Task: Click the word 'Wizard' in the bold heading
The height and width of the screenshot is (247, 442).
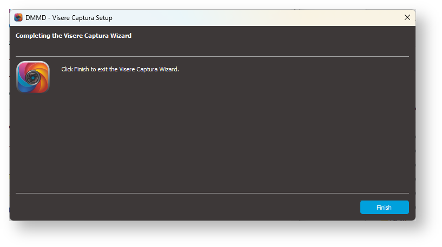Action: click(x=121, y=36)
